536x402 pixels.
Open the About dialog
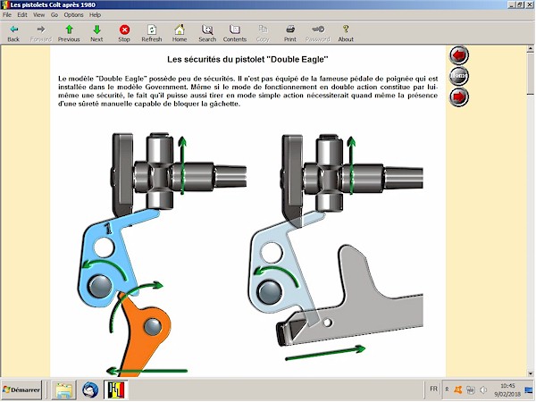pyautogui.click(x=346, y=33)
